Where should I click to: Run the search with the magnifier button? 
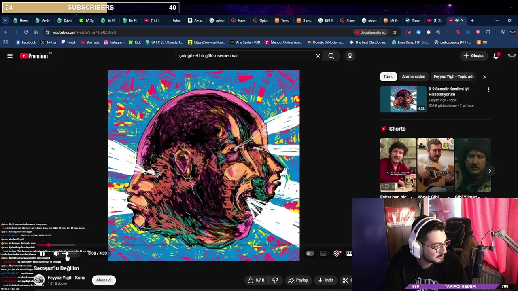pyautogui.click(x=331, y=56)
